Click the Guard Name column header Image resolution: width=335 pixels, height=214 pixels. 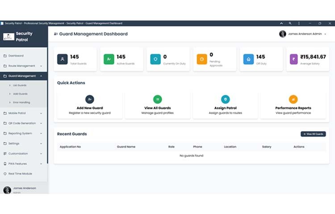(x=126, y=147)
